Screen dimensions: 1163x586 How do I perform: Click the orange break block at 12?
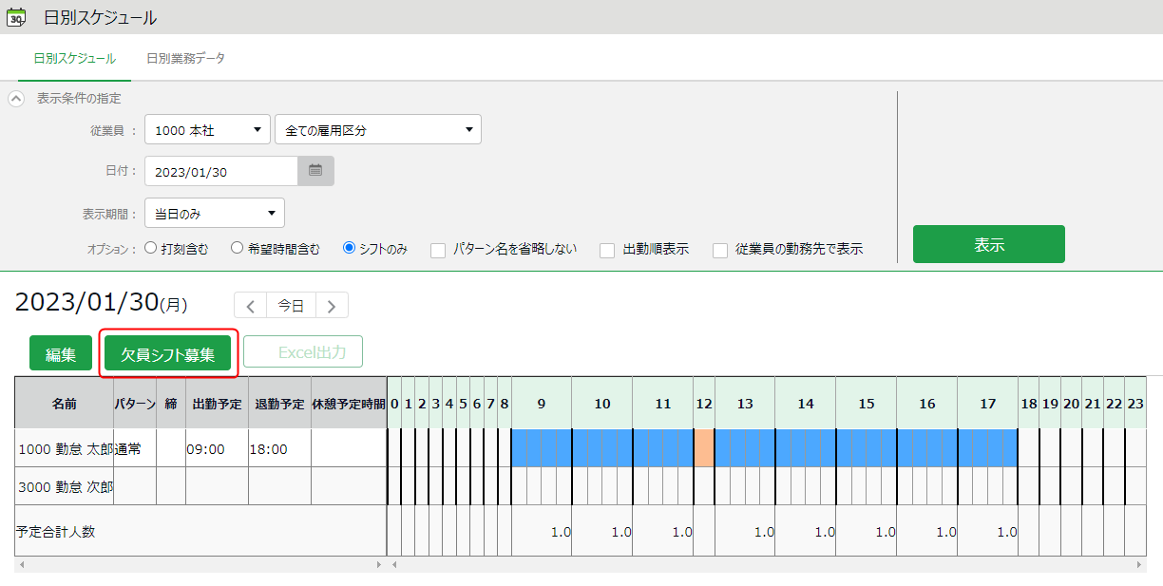703,447
